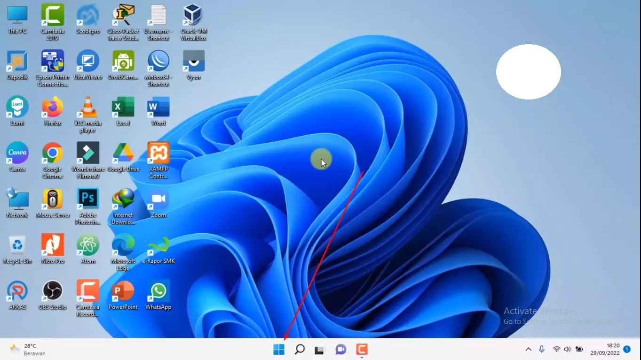This screenshot has width=641, height=360.
Task: Open Atom editor shortcut
Action: pyautogui.click(x=88, y=250)
